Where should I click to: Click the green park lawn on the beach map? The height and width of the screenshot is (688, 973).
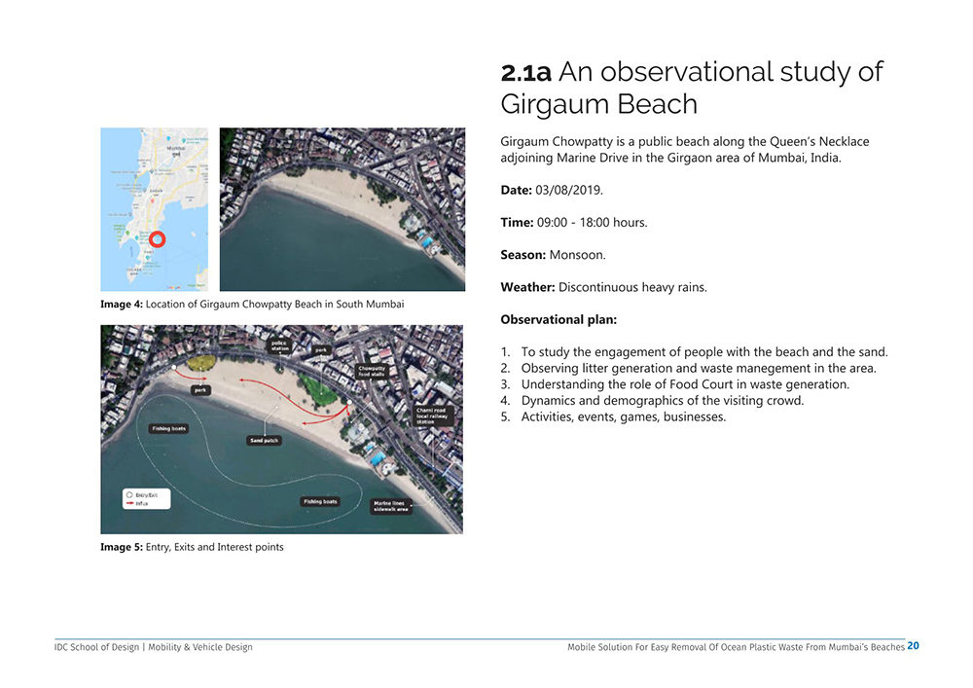coord(318,389)
